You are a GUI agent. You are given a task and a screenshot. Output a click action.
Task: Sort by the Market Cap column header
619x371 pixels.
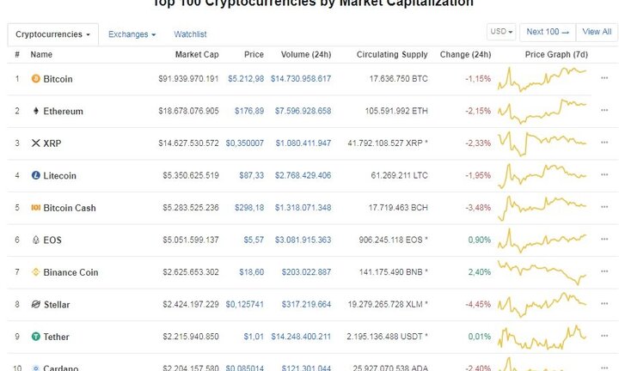click(199, 55)
